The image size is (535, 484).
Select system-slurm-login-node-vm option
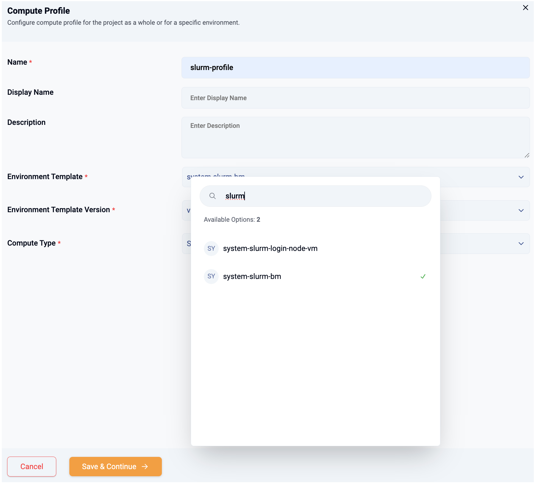270,249
